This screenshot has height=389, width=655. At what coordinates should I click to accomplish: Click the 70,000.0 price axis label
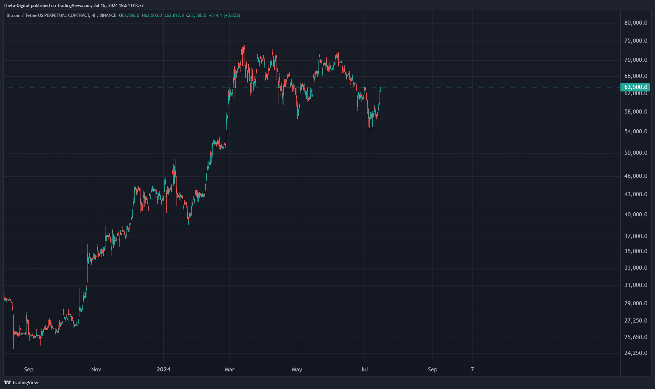pyautogui.click(x=636, y=60)
